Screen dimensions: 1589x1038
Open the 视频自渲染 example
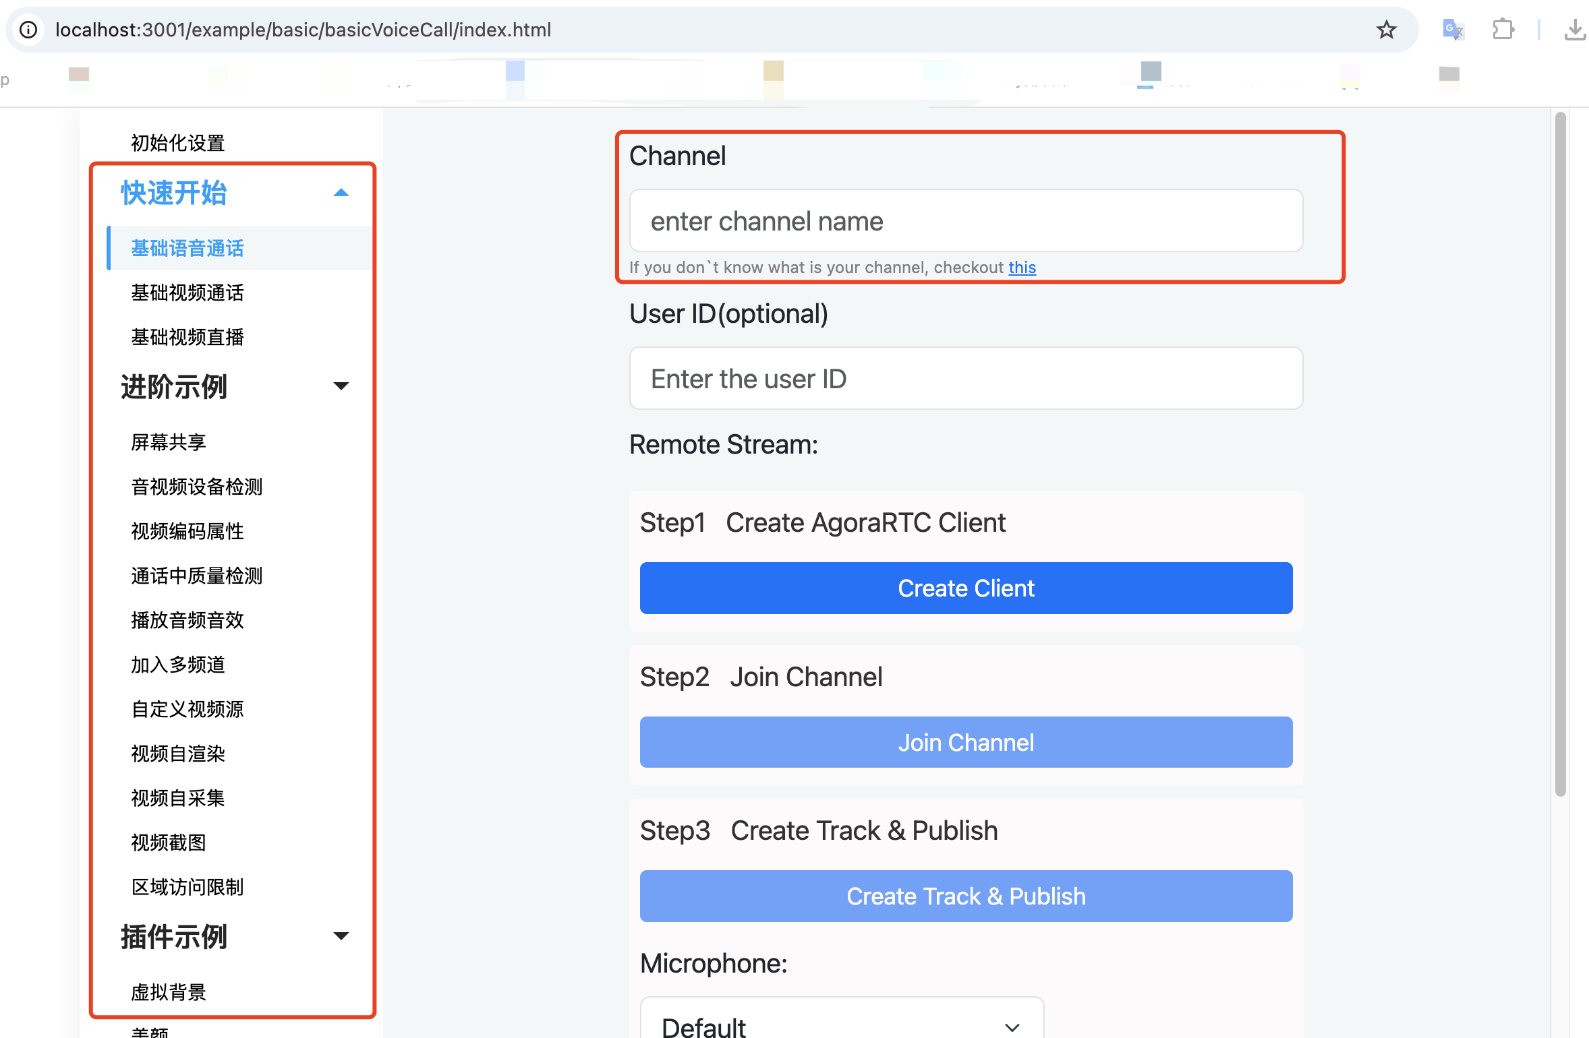(x=178, y=754)
